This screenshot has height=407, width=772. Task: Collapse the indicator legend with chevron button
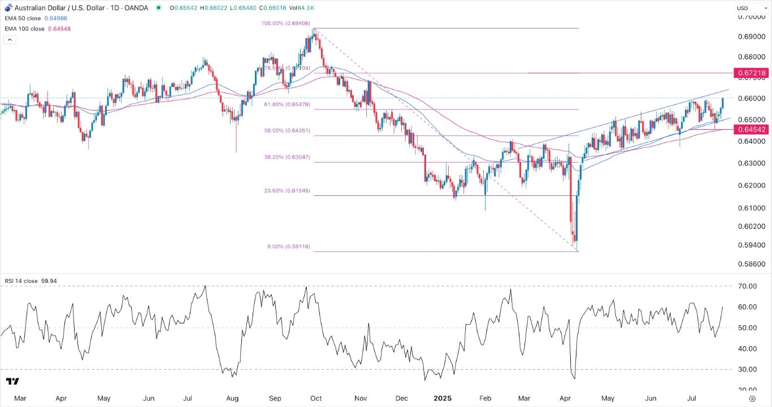click(x=10, y=40)
